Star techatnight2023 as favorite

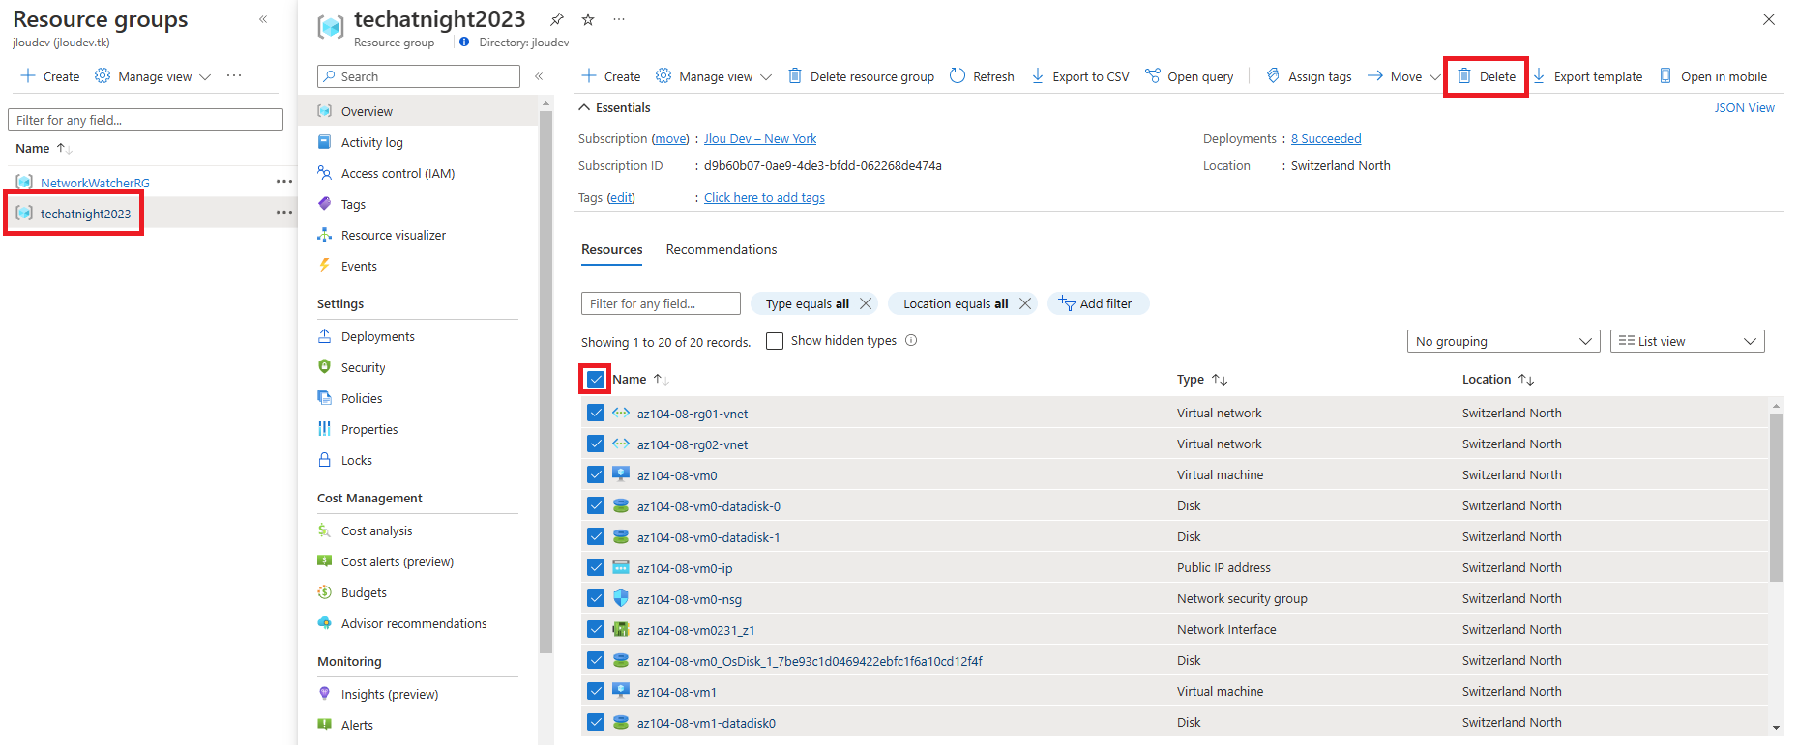[588, 19]
